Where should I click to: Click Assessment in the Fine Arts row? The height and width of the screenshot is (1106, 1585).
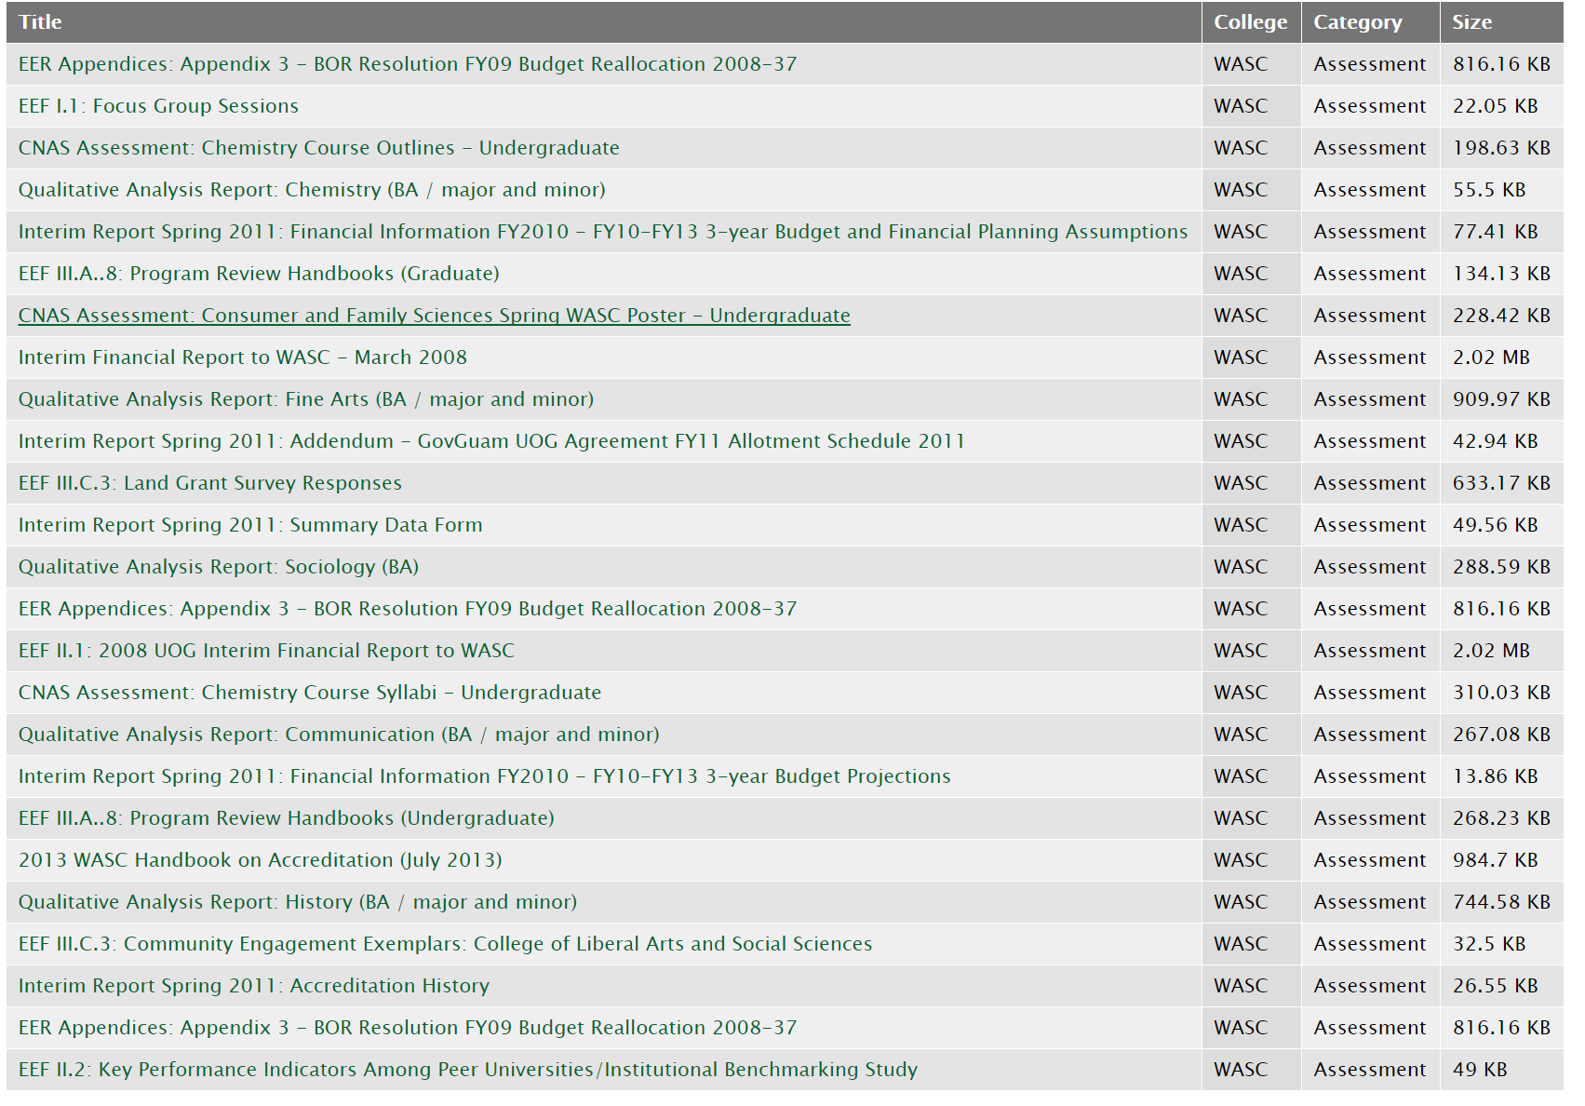pyautogui.click(x=1369, y=399)
